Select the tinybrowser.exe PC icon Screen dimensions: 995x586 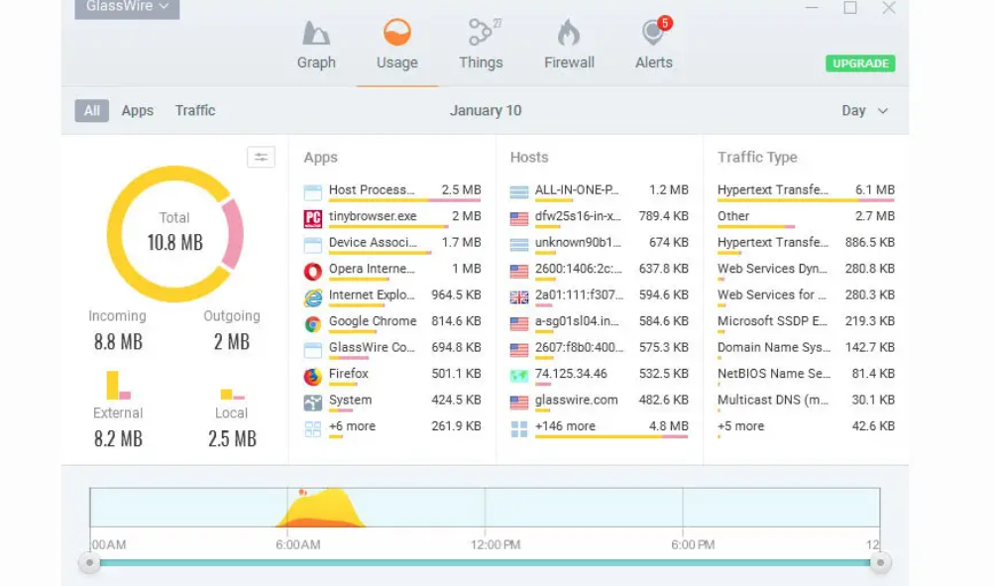(x=313, y=218)
